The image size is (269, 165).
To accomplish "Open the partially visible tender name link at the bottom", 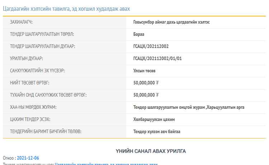I will 106,164.
